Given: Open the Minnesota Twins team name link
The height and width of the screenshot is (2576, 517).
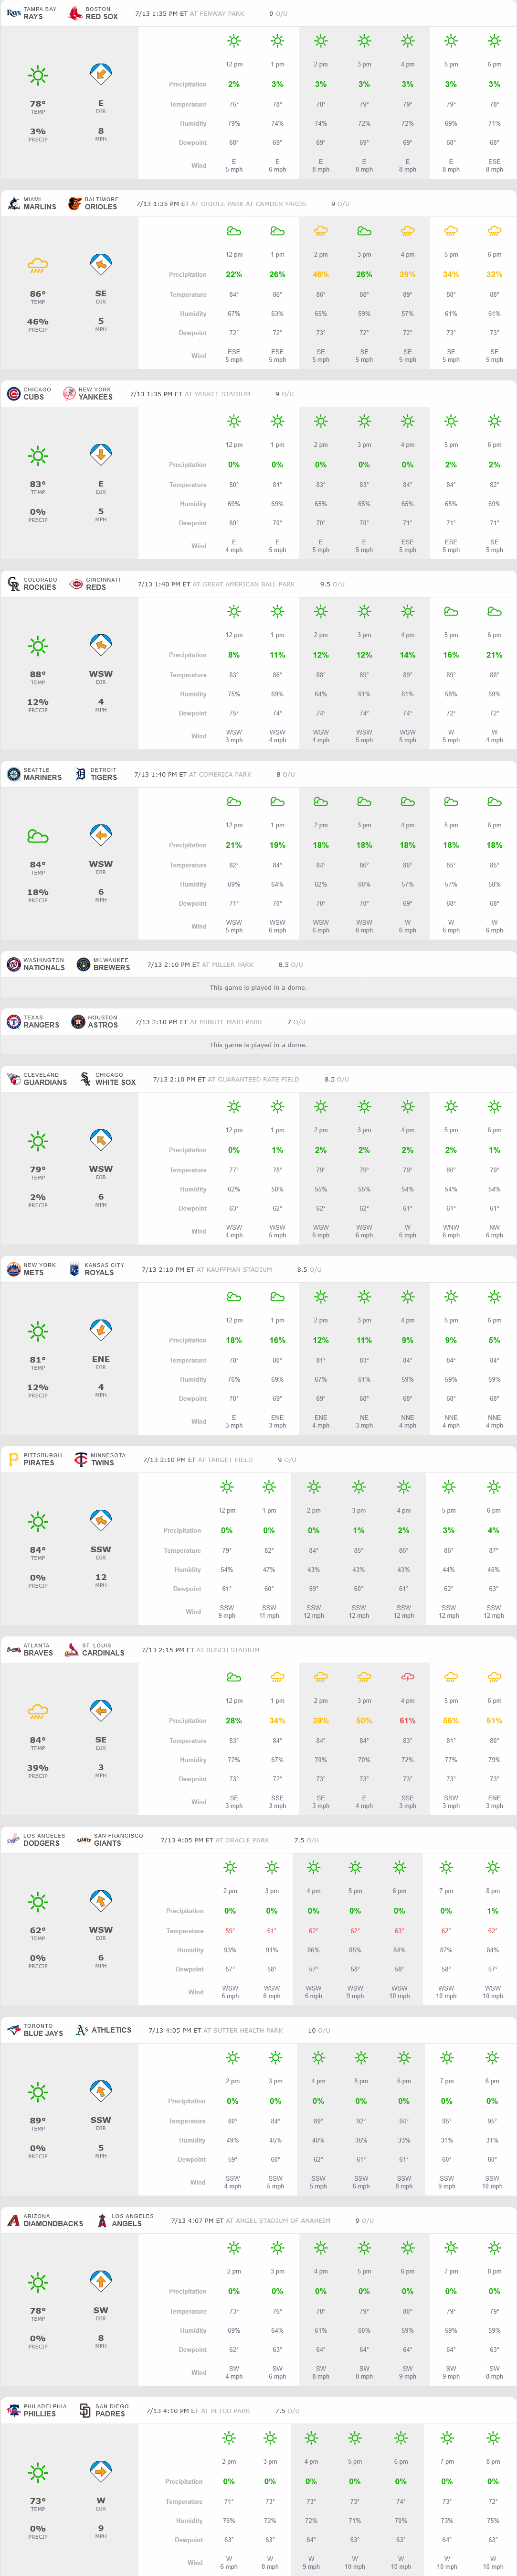Looking at the screenshot, I should 108,1460.
